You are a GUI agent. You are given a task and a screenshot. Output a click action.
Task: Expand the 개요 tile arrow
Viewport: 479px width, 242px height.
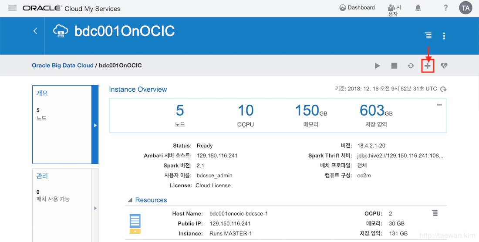pyautogui.click(x=95, y=125)
